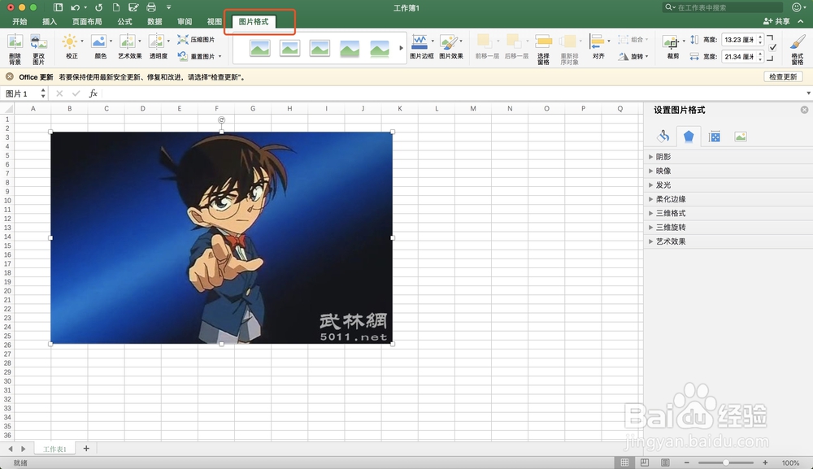The image size is (813, 469).
Task: Click the print icon in title bar
Action: coord(151,7)
